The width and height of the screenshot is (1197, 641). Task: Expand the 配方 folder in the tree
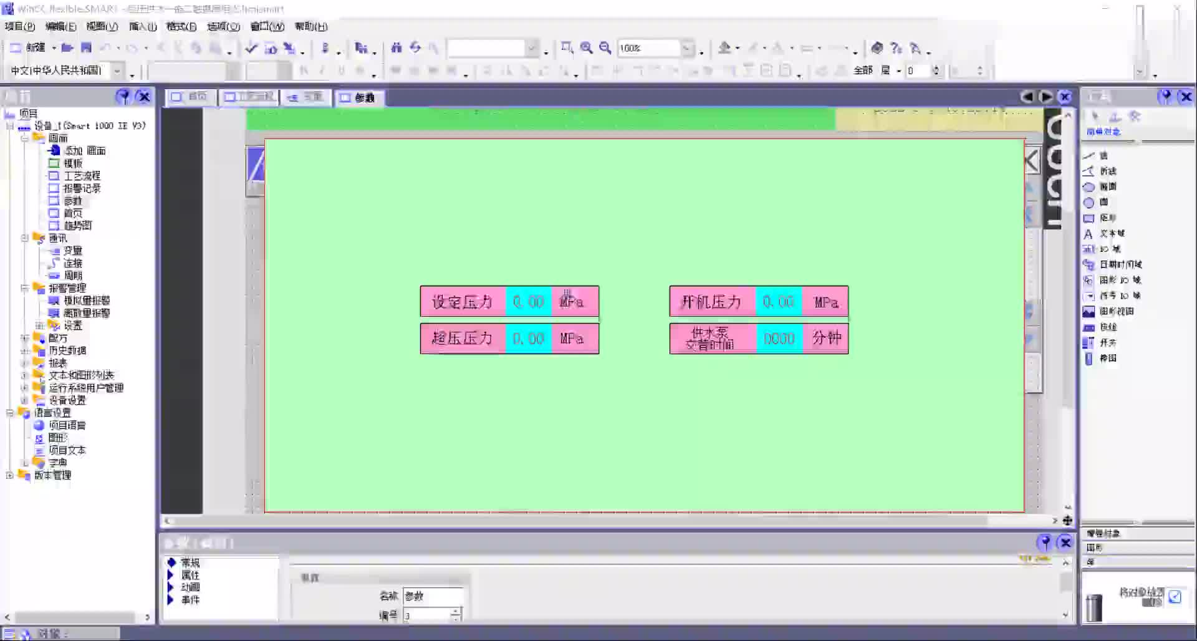pyautogui.click(x=25, y=337)
